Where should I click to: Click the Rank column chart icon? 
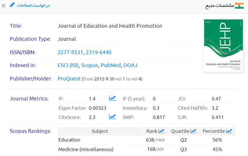pyautogui.click(x=161, y=131)
